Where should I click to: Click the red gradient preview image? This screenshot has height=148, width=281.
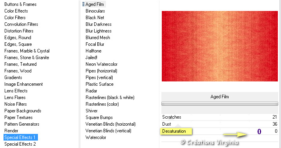(220, 46)
